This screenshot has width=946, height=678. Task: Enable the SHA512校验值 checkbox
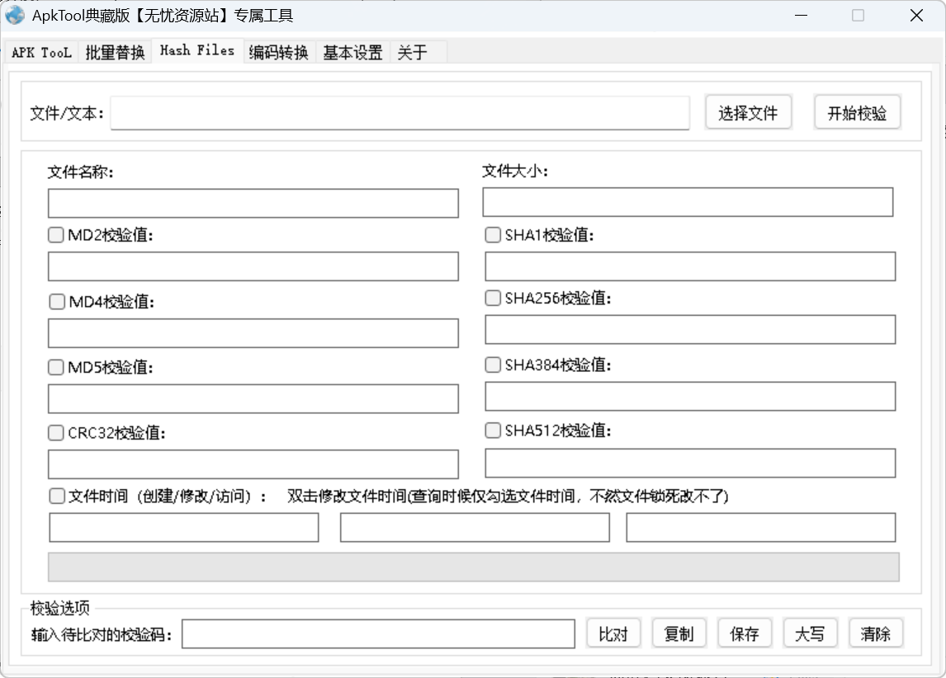tap(493, 431)
